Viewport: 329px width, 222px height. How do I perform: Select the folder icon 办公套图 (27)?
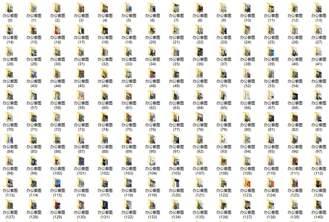click(318, 29)
